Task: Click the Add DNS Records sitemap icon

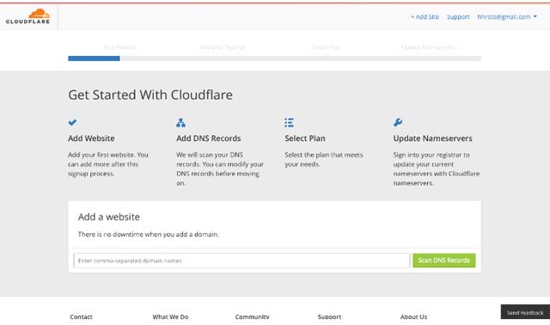Action: 180,122
